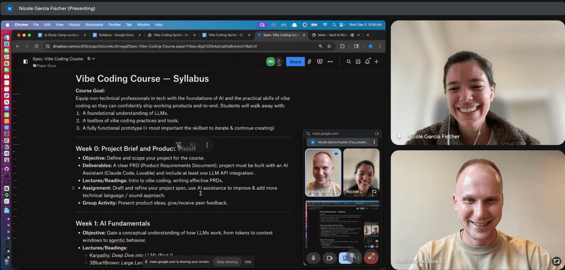Click the Hide link in the sharing bar
The width and height of the screenshot is (565, 270).
(248, 262)
